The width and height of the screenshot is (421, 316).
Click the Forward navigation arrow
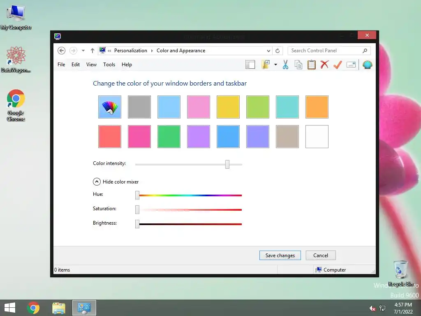[x=73, y=51]
